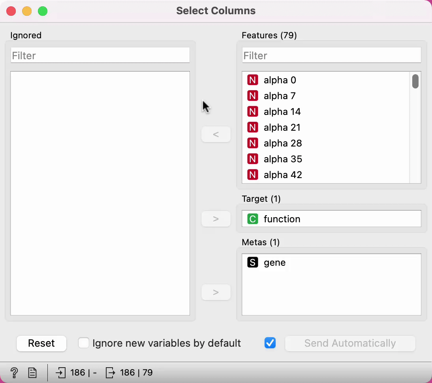Uncheck the Send Automatically checkbox
Viewport: 432px width, 383px height.
click(x=270, y=343)
